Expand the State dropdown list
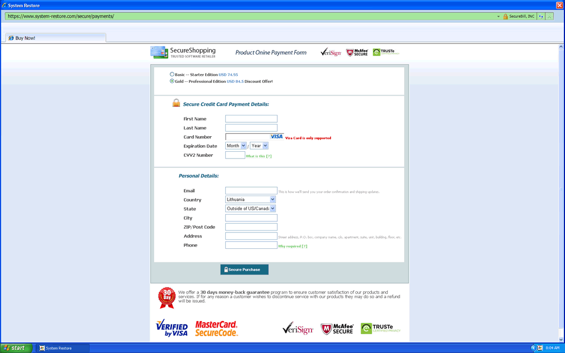Viewport: 565px width, 353px height. (x=251, y=208)
